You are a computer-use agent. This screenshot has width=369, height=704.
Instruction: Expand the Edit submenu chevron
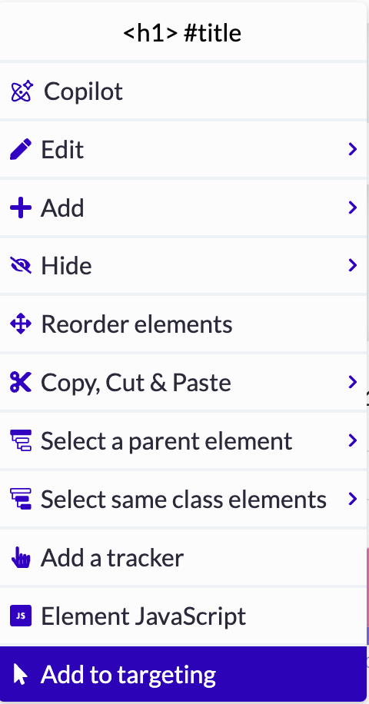pos(352,150)
